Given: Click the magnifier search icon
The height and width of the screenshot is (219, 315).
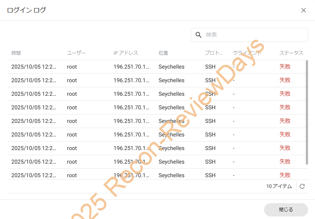Looking at the screenshot, I should (x=199, y=35).
